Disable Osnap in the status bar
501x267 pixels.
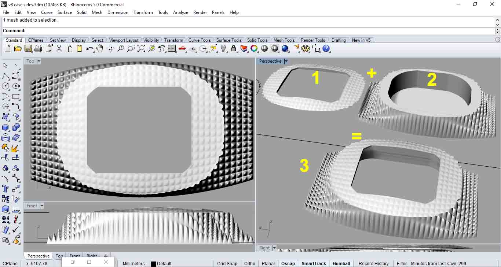288,263
